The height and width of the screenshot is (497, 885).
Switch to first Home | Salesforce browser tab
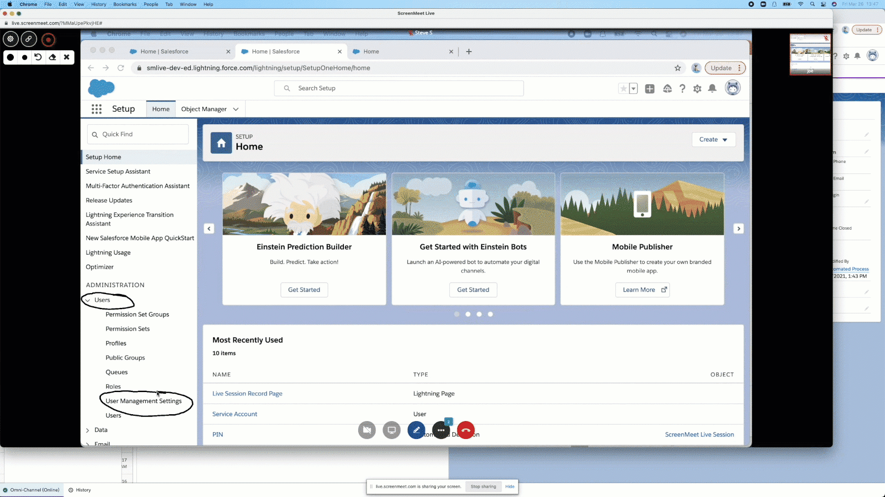click(180, 52)
